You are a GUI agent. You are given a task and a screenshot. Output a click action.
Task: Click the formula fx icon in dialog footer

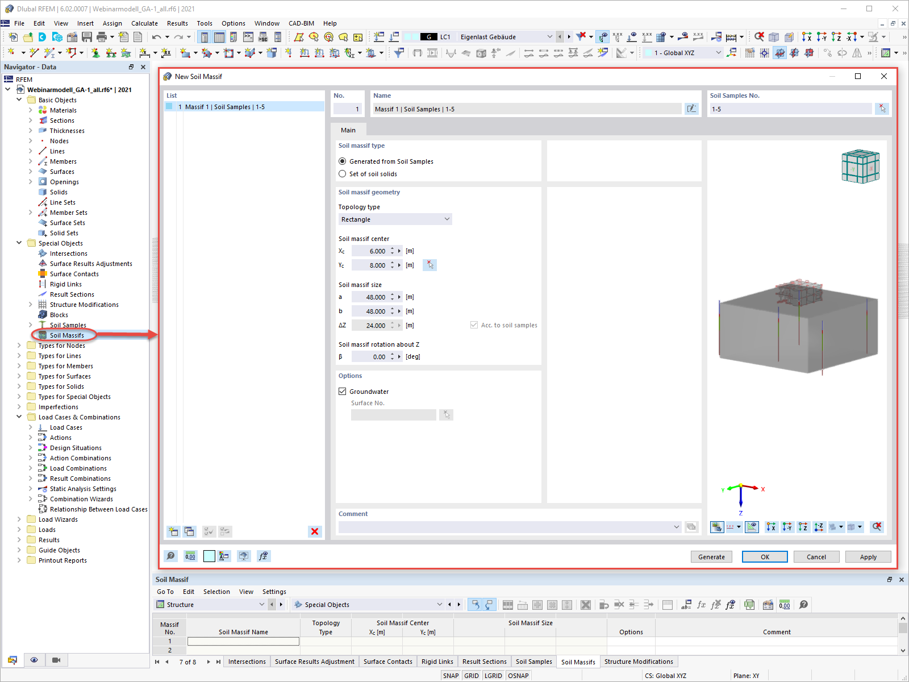(x=263, y=556)
